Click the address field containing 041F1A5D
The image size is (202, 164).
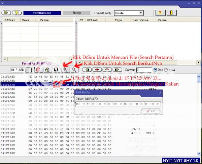tap(17, 70)
